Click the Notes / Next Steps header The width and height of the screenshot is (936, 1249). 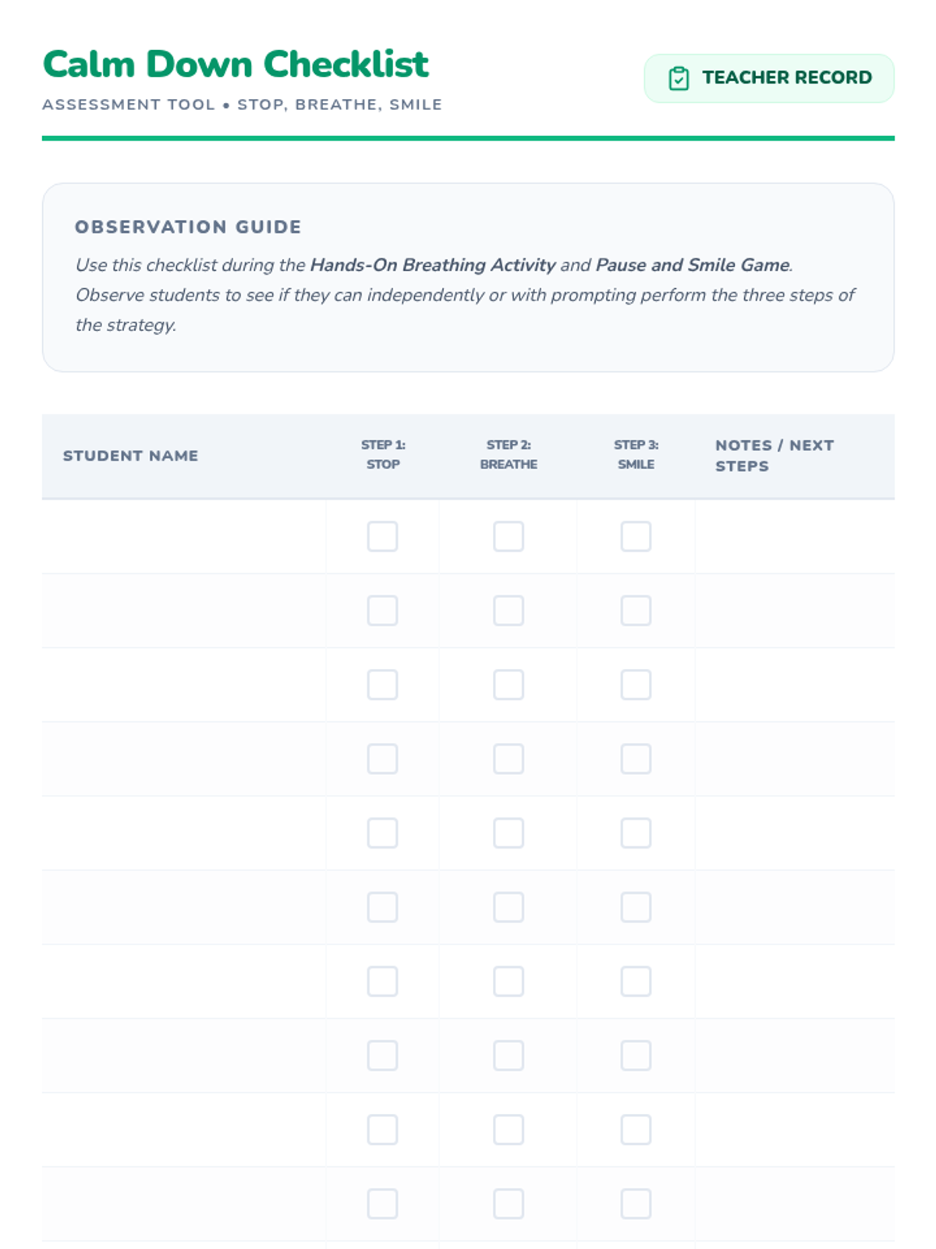tap(774, 455)
